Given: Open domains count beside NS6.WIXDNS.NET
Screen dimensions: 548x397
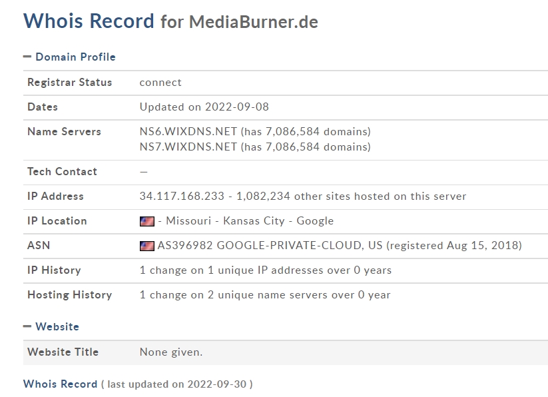Looking at the screenshot, I should [x=306, y=132].
